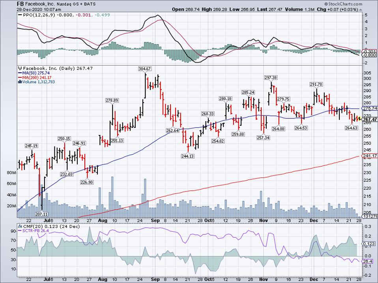Click the 250.15 price label
Screen dimensions: 378x283
[64, 139]
